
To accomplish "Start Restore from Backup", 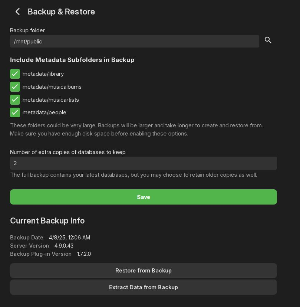I will [143, 271].
